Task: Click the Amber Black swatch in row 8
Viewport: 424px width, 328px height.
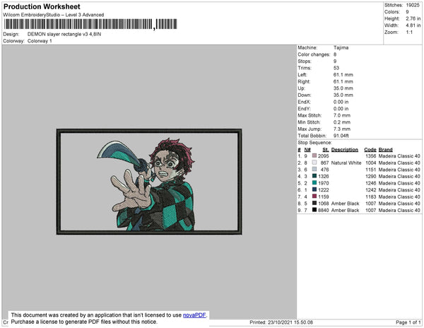Action: click(314, 203)
